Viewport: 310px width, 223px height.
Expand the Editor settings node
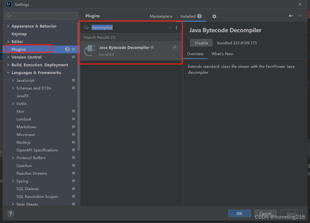coord(8,42)
